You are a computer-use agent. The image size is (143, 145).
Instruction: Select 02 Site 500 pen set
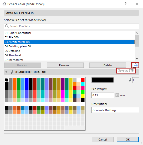tap(69, 37)
